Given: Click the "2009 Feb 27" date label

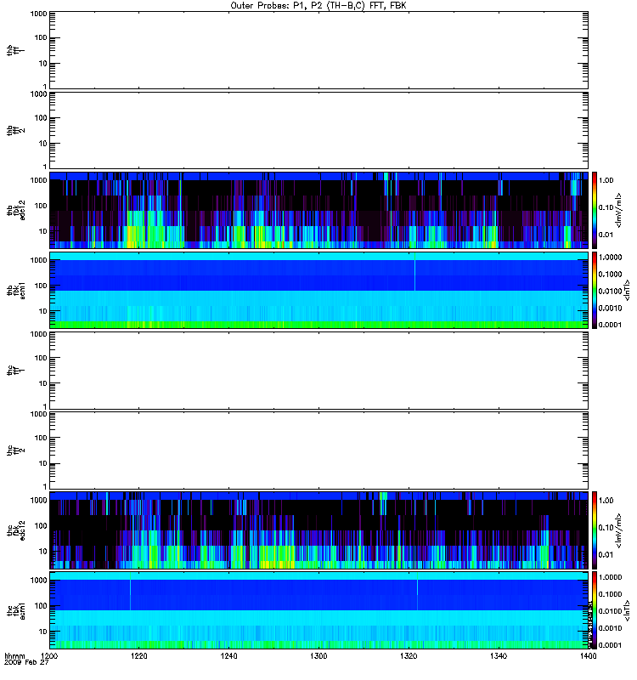Looking at the screenshot, I should pyautogui.click(x=26, y=663).
